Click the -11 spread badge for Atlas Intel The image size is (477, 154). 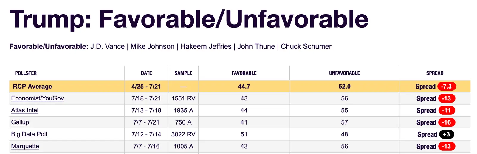tap(446, 110)
